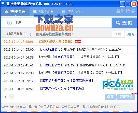Click the magnifier icon in 查询 button
138x113 pixels.
pos(118,23)
